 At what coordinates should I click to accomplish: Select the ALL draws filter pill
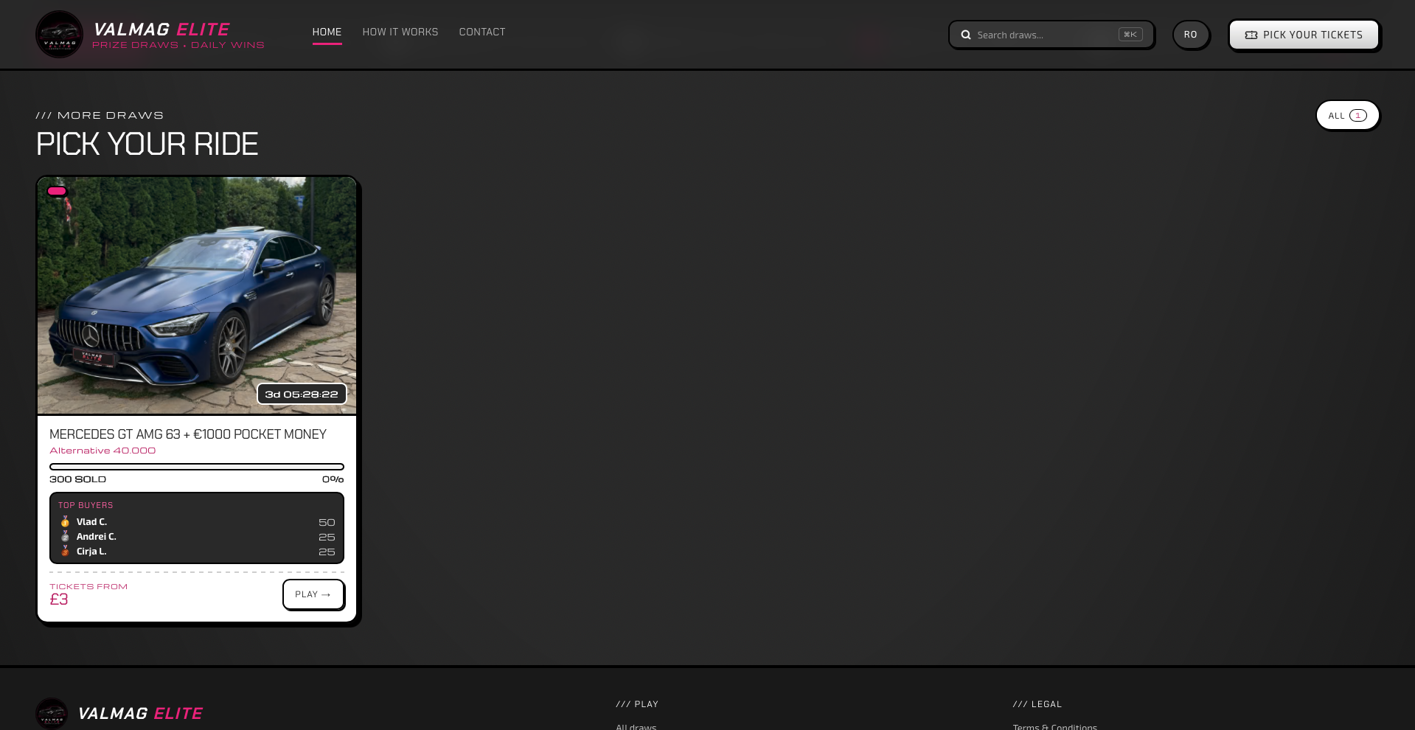tap(1347, 115)
